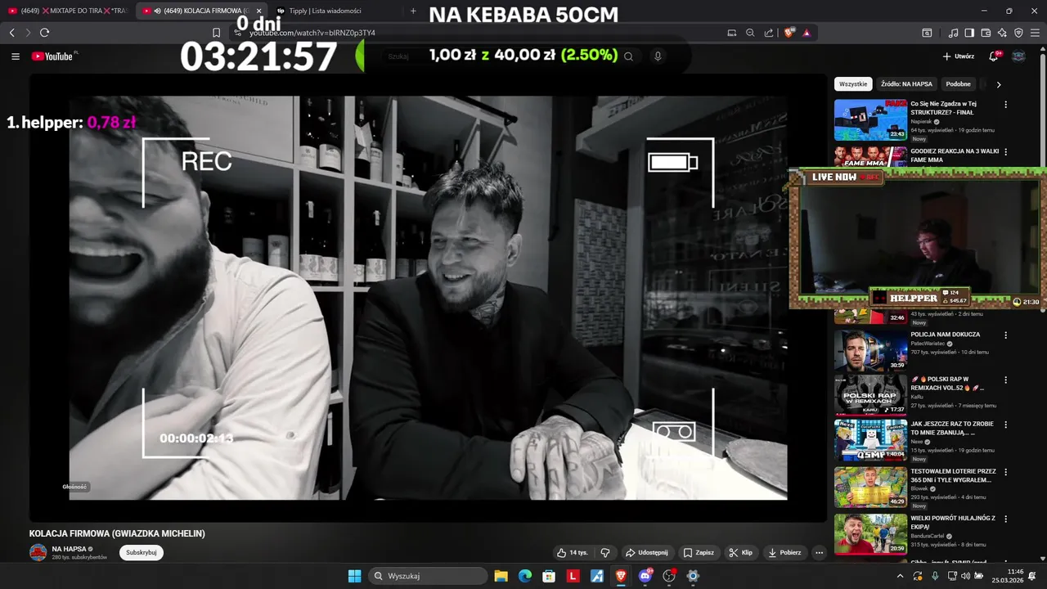Open the NA HAPSA channel avatar
1047x589 pixels.
38,552
